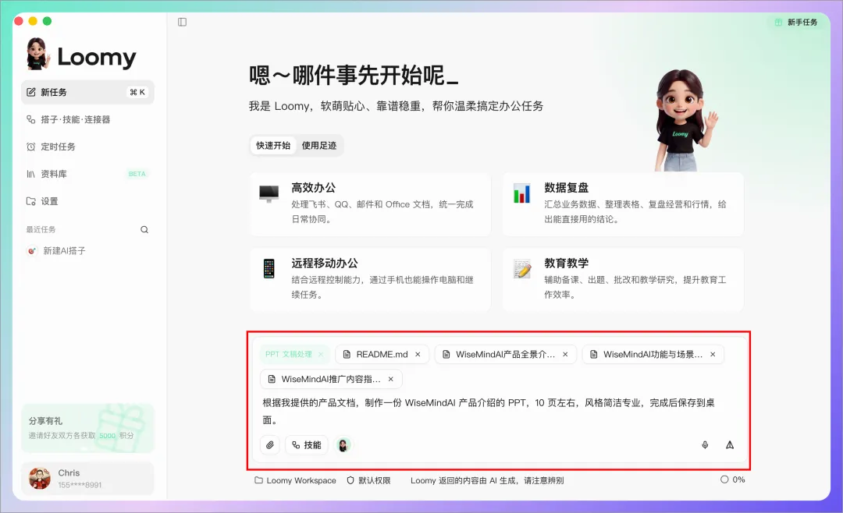Click the link icon of 搭子·技能·连接器
Image resolution: width=843 pixels, height=513 pixels.
click(31, 119)
